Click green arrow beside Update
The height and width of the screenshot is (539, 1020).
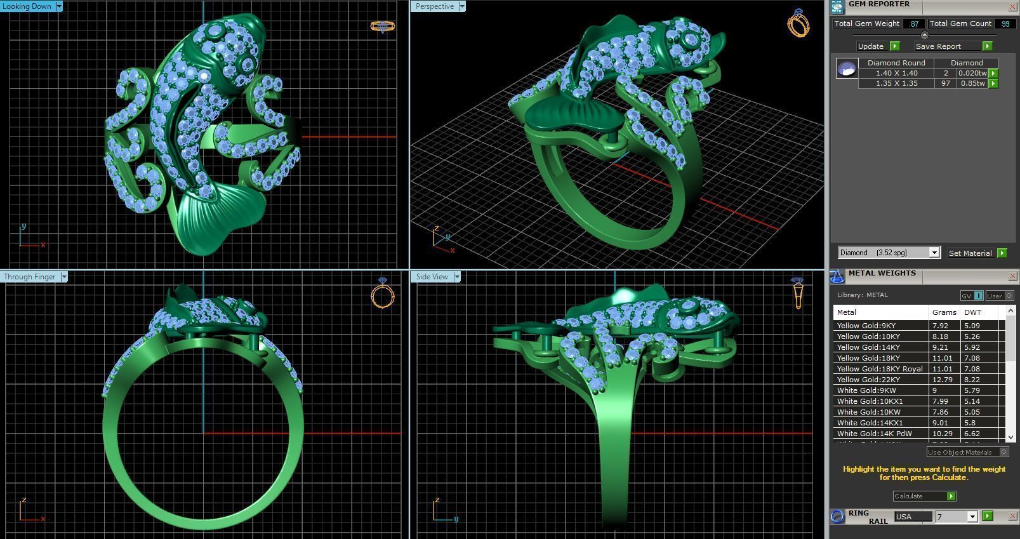(x=894, y=46)
